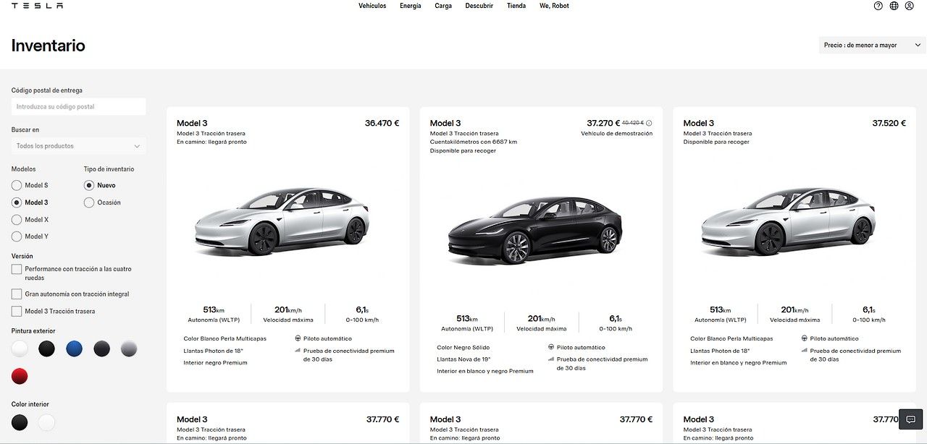
Task: Choose the silver exterior paint swatch
Action: click(x=128, y=349)
